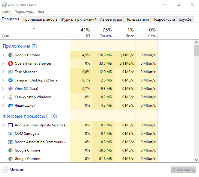Click the 61,6 МБ memory value

tap(106, 159)
